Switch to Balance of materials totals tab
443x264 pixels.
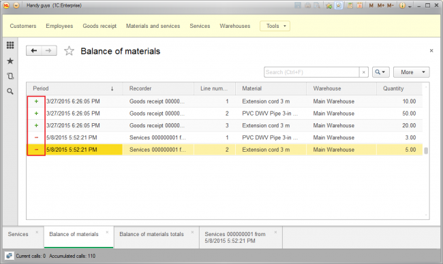(x=151, y=234)
